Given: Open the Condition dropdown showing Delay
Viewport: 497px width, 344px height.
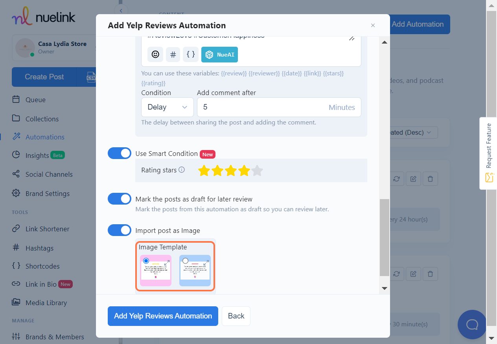Looking at the screenshot, I should point(168,107).
